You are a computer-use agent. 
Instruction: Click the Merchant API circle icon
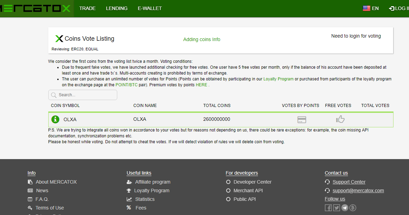(x=228, y=191)
